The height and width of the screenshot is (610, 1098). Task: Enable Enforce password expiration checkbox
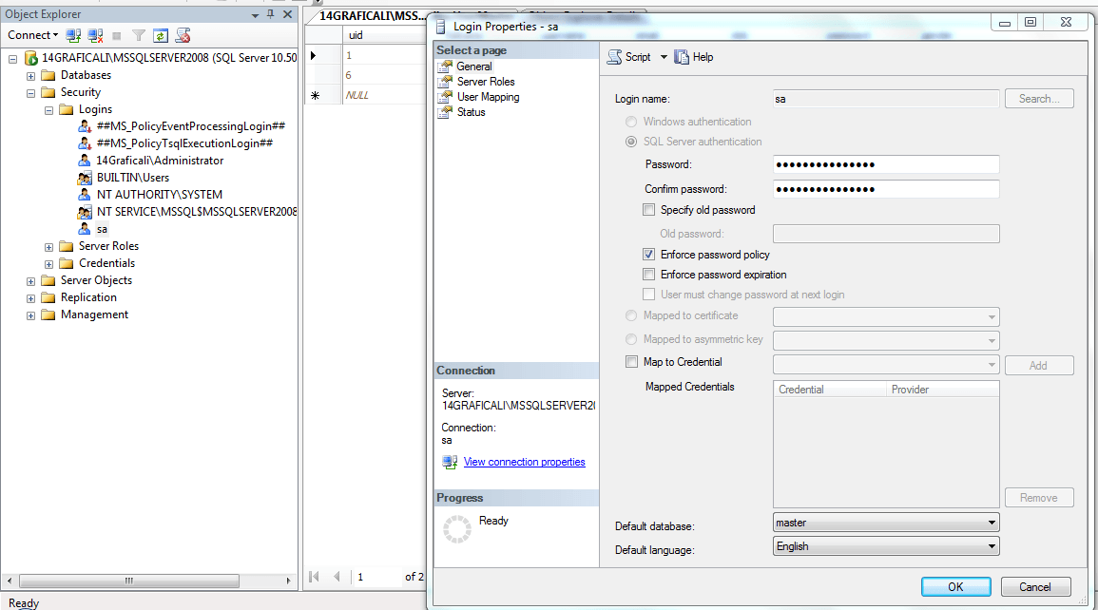pyautogui.click(x=649, y=275)
